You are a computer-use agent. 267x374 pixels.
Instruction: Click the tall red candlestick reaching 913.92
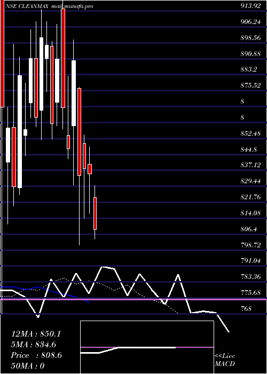[63, 58]
